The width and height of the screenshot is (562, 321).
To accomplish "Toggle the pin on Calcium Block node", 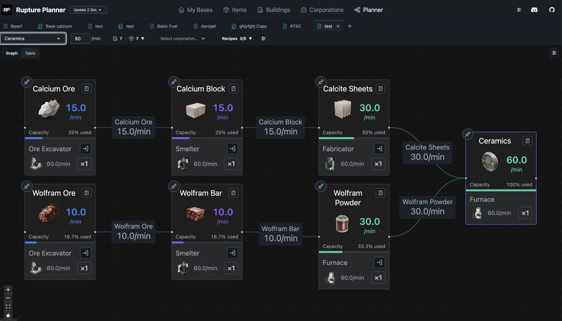I will [174, 82].
